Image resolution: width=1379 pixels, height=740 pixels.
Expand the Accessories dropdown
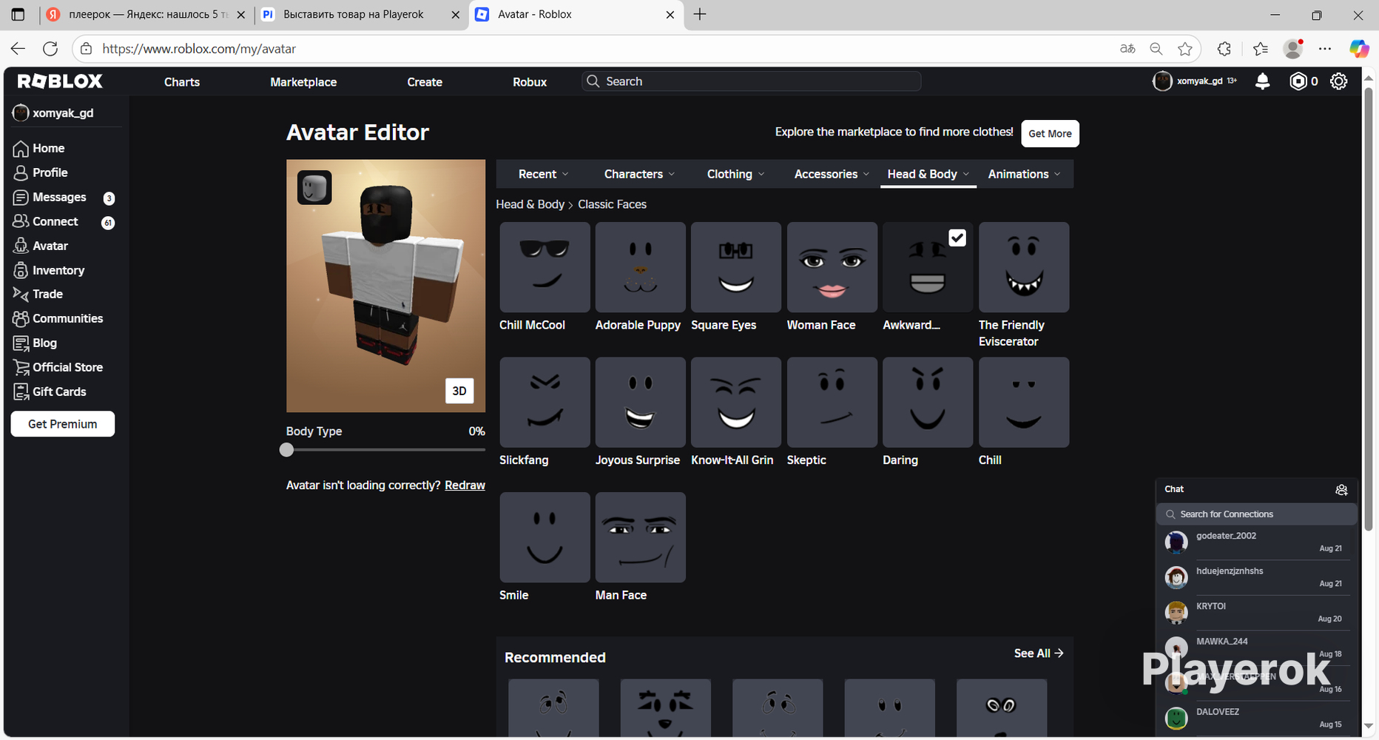tap(832, 174)
